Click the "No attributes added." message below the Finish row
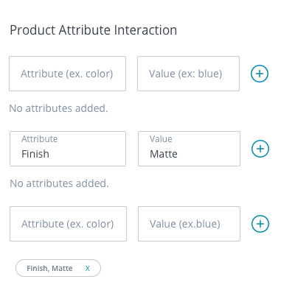The width and height of the screenshot is (295, 296). click(59, 183)
